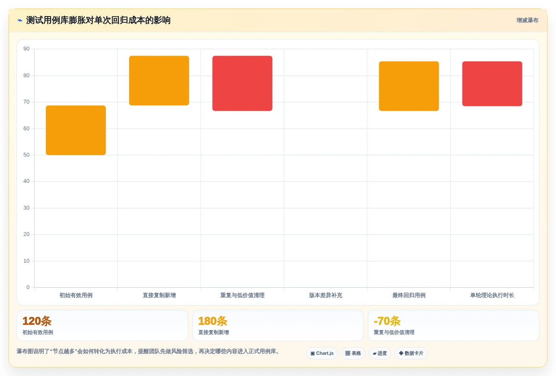Click the y-axis tick value 70
The image size is (556, 376).
pos(26,102)
